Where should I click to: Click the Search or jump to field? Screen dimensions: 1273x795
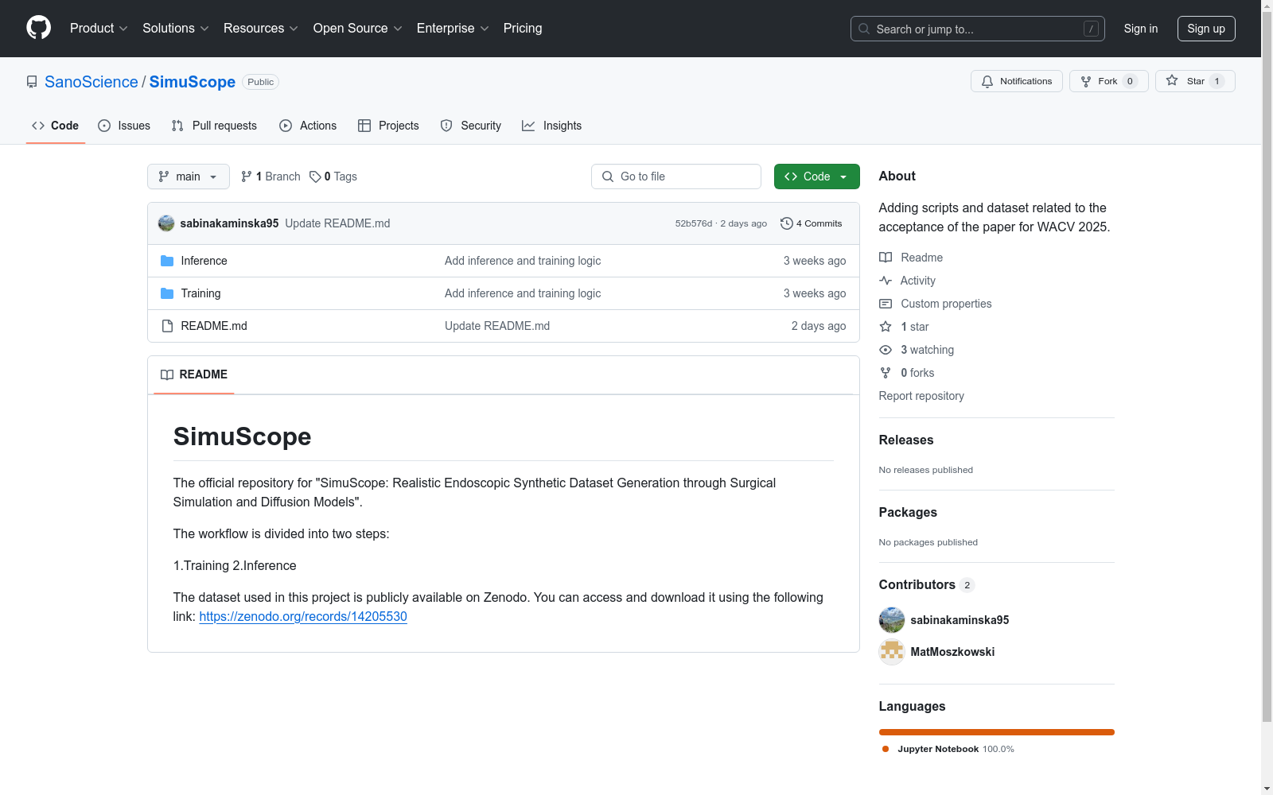[x=978, y=29]
